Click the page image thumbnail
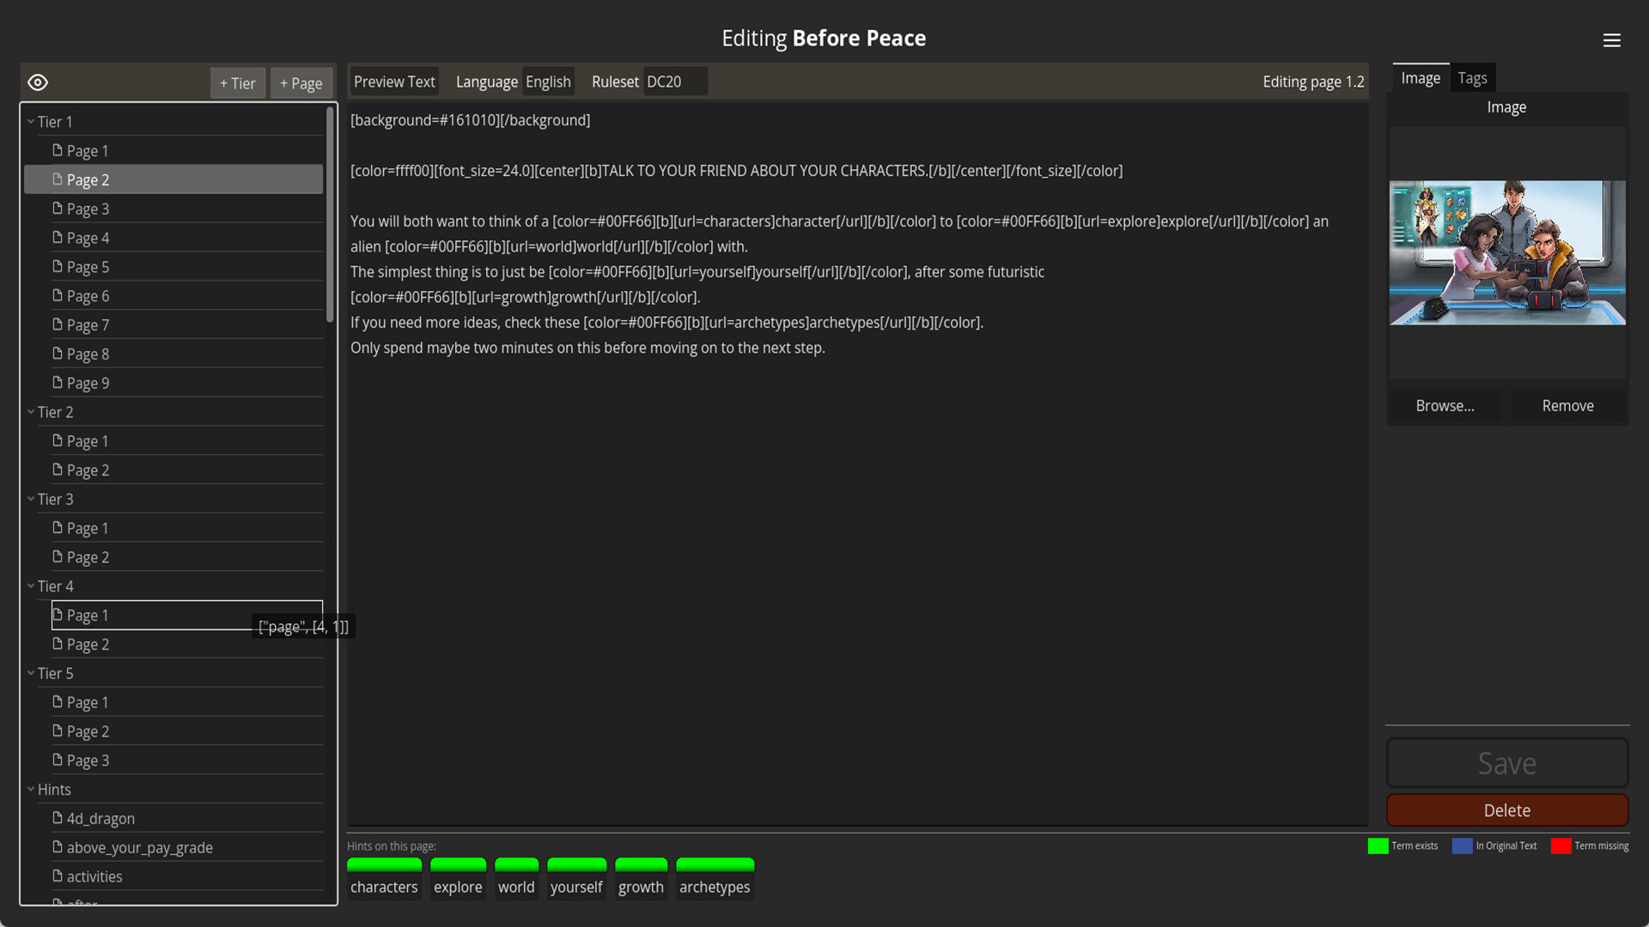The height and width of the screenshot is (927, 1649). coord(1507,252)
